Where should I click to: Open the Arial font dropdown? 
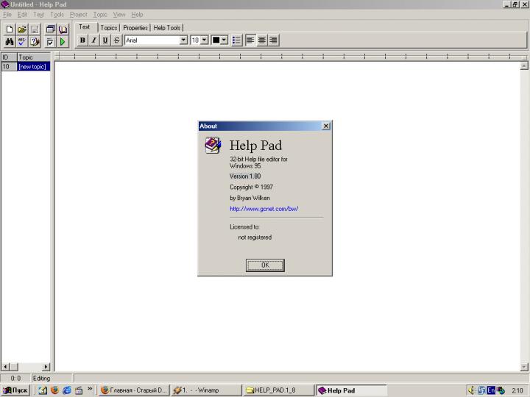pos(183,40)
